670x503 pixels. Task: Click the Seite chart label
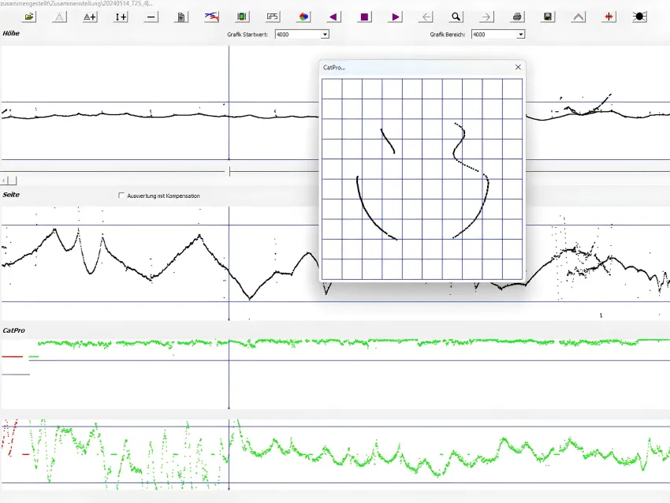pyautogui.click(x=11, y=195)
